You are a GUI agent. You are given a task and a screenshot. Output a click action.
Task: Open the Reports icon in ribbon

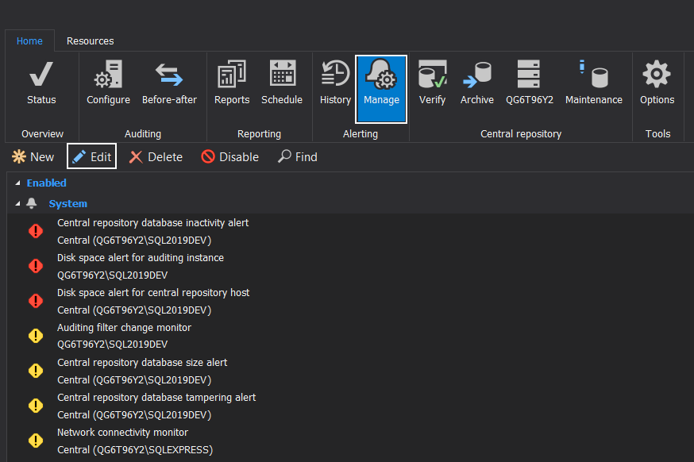[x=232, y=75]
